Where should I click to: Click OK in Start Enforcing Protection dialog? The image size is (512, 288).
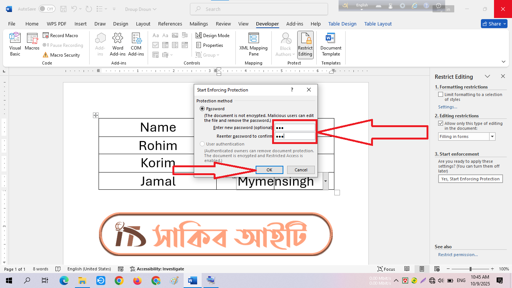tap(269, 170)
